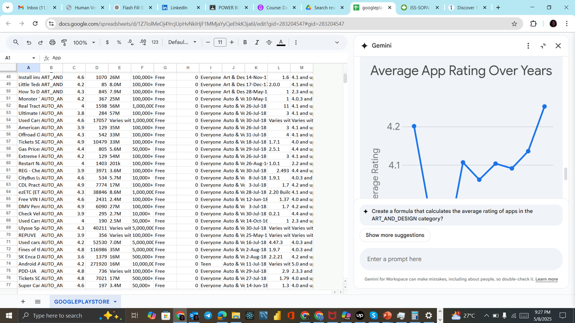Click the select-all corner box of the grid
Screen dimensions: 575x323
8,67
